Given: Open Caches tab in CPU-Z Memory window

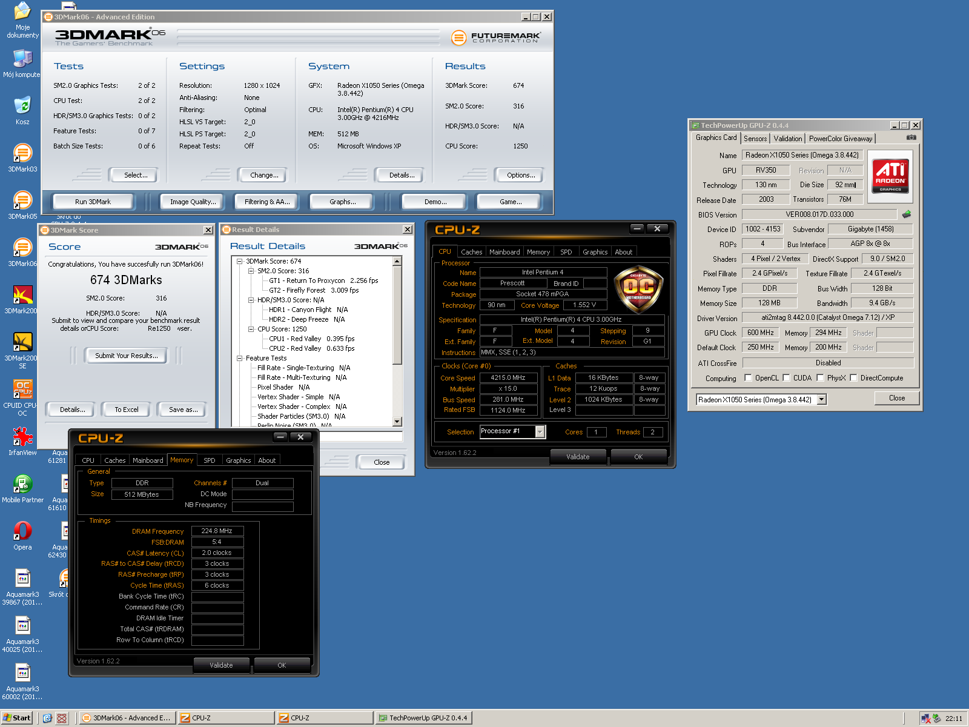Looking at the screenshot, I should pyautogui.click(x=115, y=460).
